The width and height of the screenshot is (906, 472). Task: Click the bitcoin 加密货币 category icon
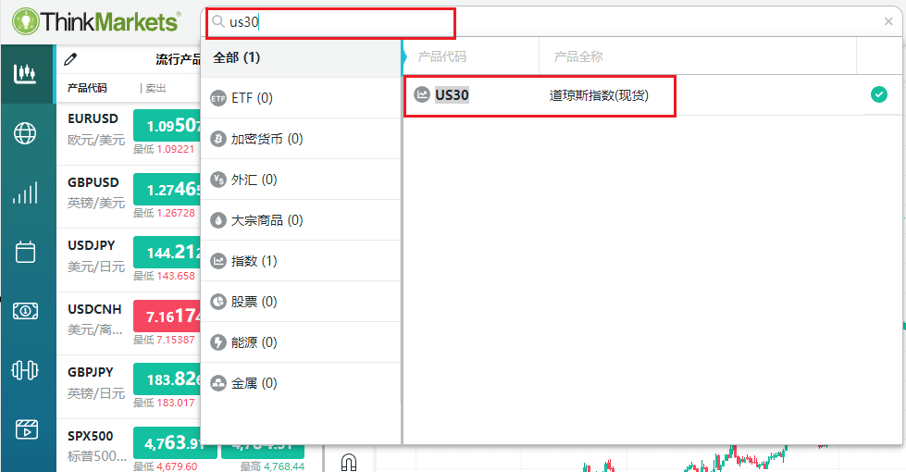pyautogui.click(x=217, y=139)
